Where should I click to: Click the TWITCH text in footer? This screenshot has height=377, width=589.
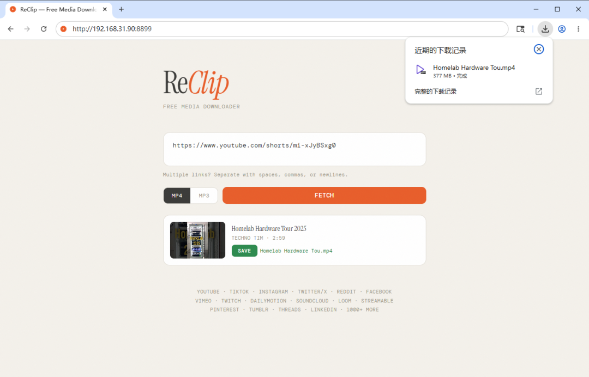click(x=231, y=301)
